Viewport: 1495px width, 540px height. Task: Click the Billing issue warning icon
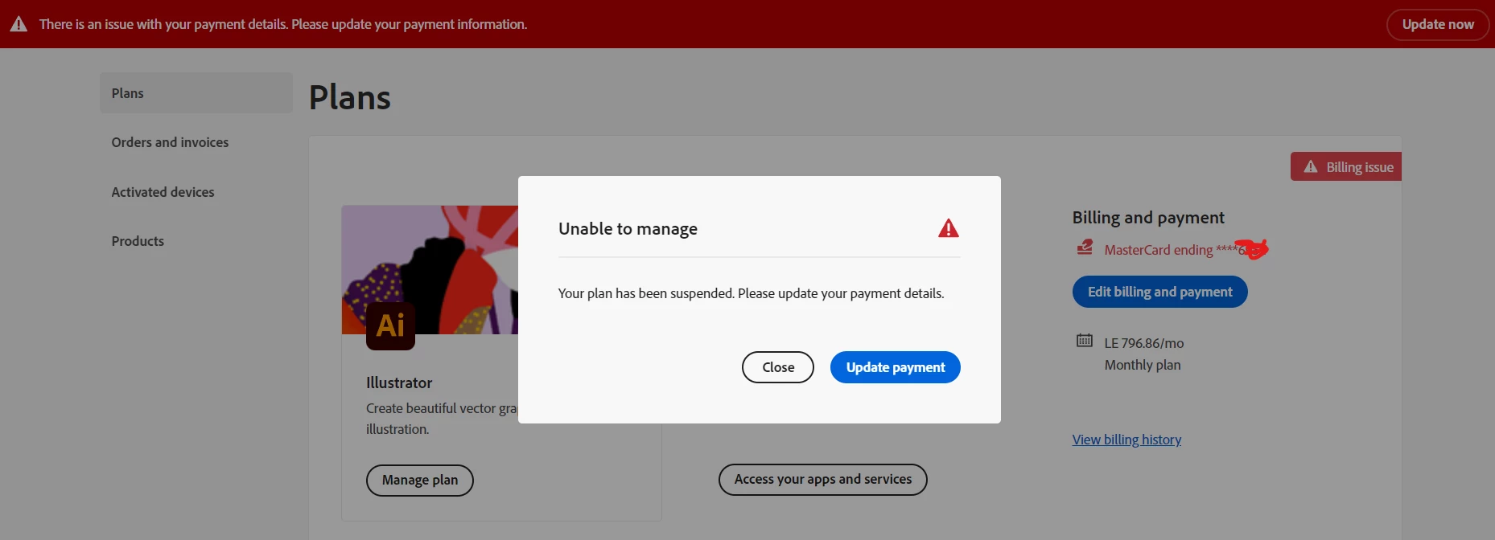coord(1311,166)
